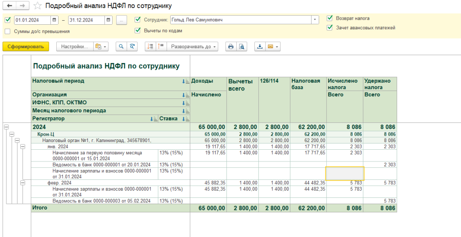The image size is (461, 237).
Task: Open calendar picker for end date 31.12.2024
Action: point(108,20)
